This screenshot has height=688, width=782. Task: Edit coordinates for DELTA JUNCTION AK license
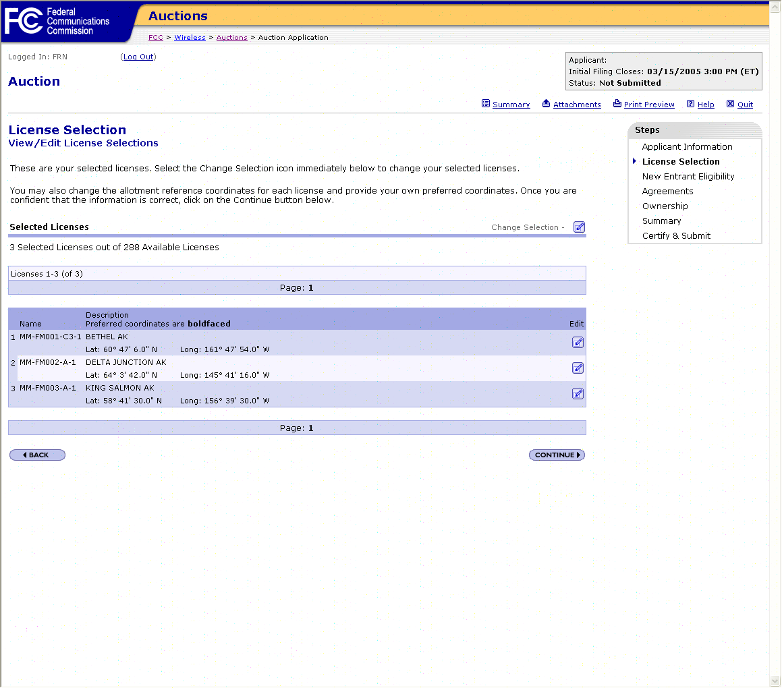point(578,368)
